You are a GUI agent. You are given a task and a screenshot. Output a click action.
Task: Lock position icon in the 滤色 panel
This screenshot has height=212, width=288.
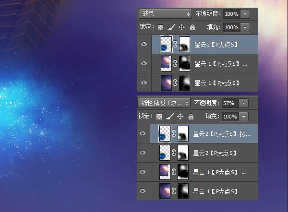coord(181,27)
